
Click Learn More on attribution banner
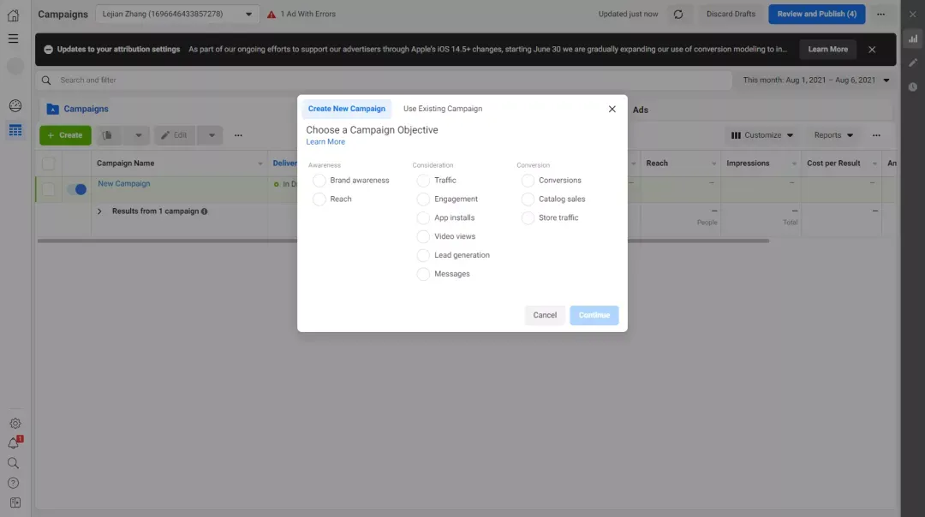pyautogui.click(x=827, y=50)
